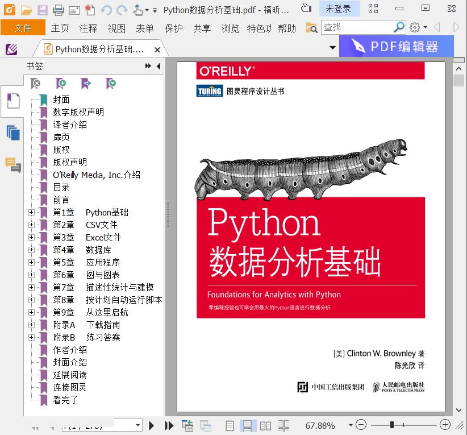Expand the 第6章 图与图表 bookmark
The image size is (467, 435).
[x=31, y=275]
